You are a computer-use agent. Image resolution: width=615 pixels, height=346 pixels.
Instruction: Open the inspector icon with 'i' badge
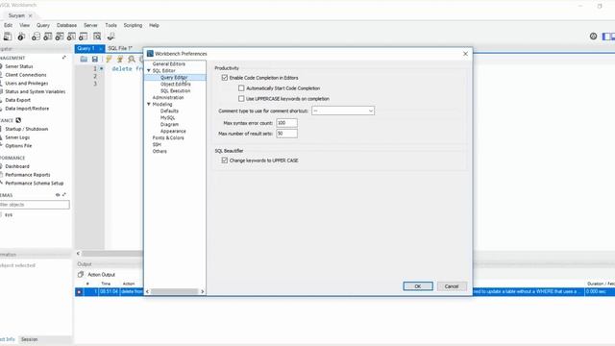[21, 37]
